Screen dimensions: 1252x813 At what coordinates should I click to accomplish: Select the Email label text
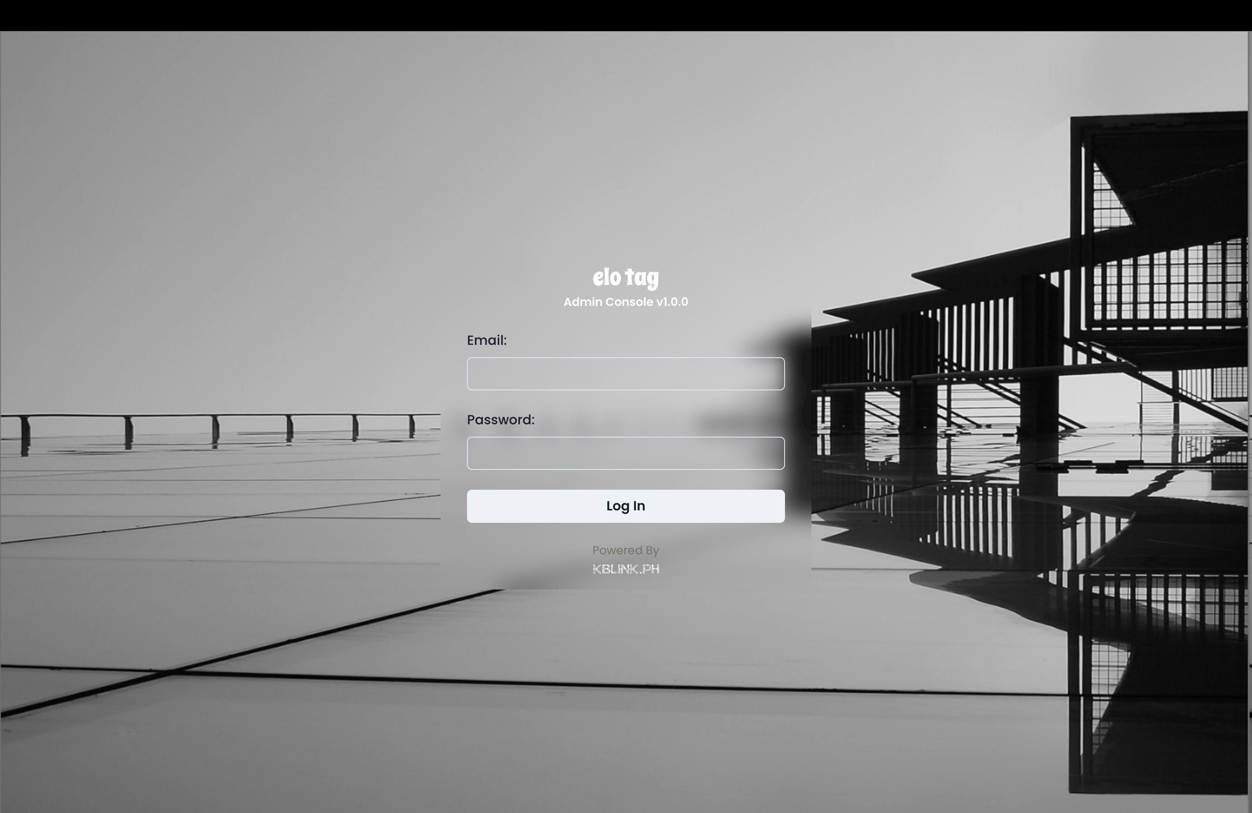tap(486, 339)
